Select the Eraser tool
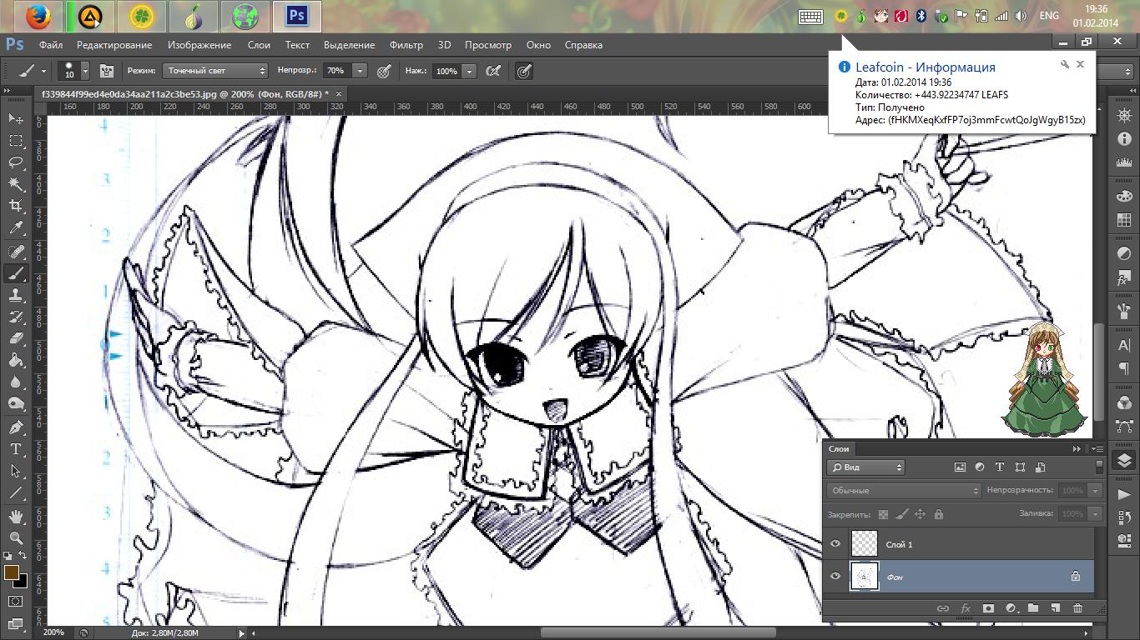The image size is (1140, 640). [x=16, y=339]
